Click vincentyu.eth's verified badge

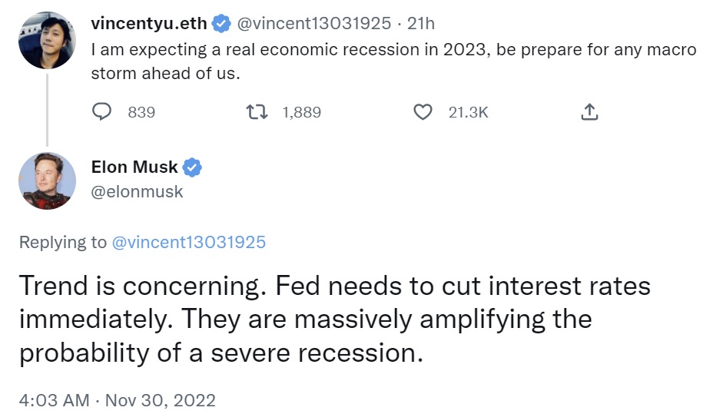[221, 24]
